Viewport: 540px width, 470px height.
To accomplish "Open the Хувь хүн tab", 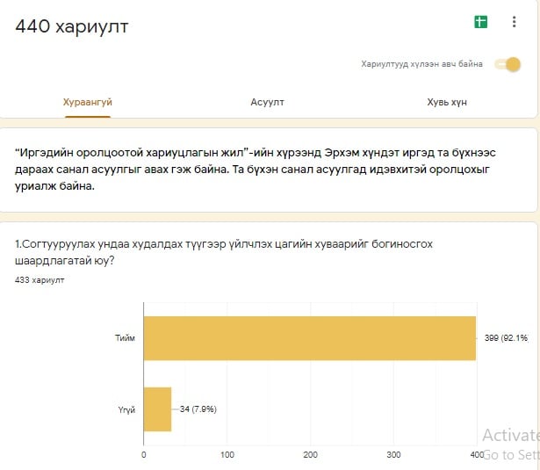I will pyautogui.click(x=446, y=102).
